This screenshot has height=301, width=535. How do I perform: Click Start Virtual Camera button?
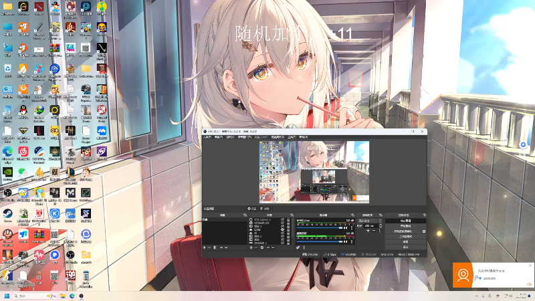(403, 231)
